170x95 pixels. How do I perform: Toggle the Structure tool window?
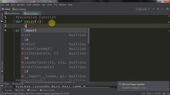tap(2, 66)
